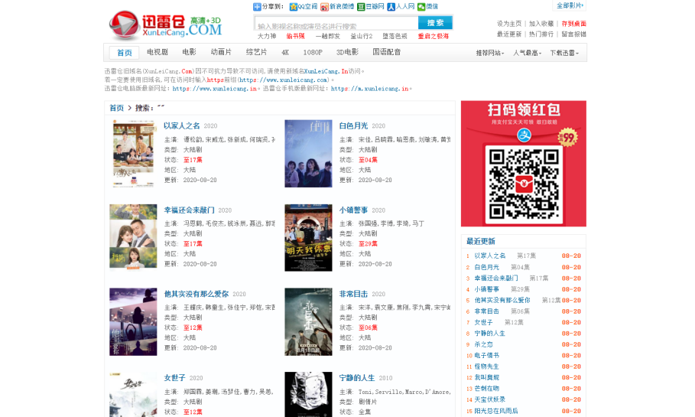The height and width of the screenshot is (417, 695).
Task: Click the 白色月光 title in results
Action: [x=353, y=126]
